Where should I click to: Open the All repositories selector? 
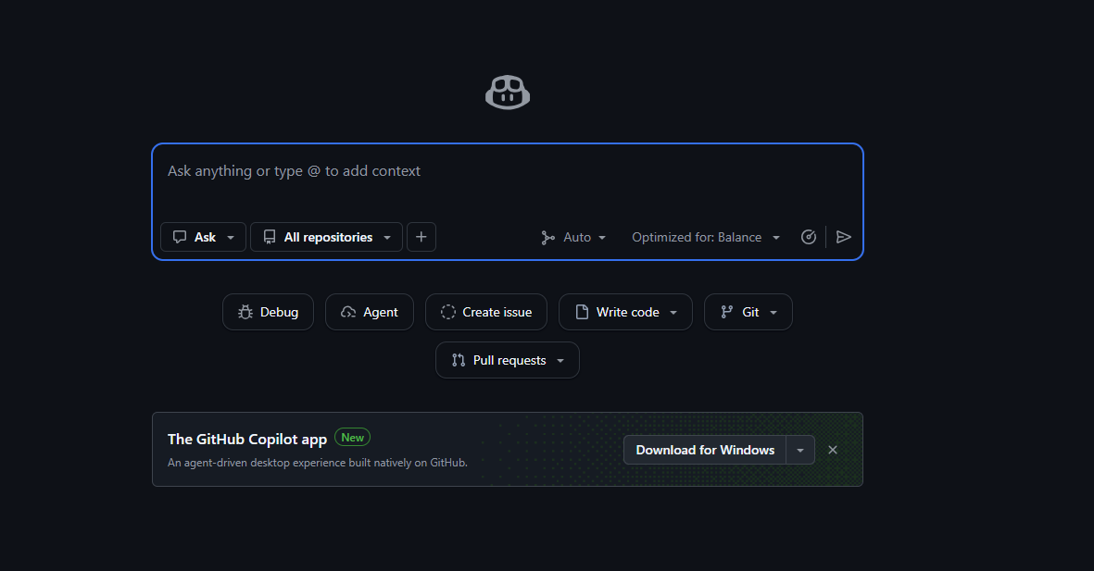[x=326, y=237]
